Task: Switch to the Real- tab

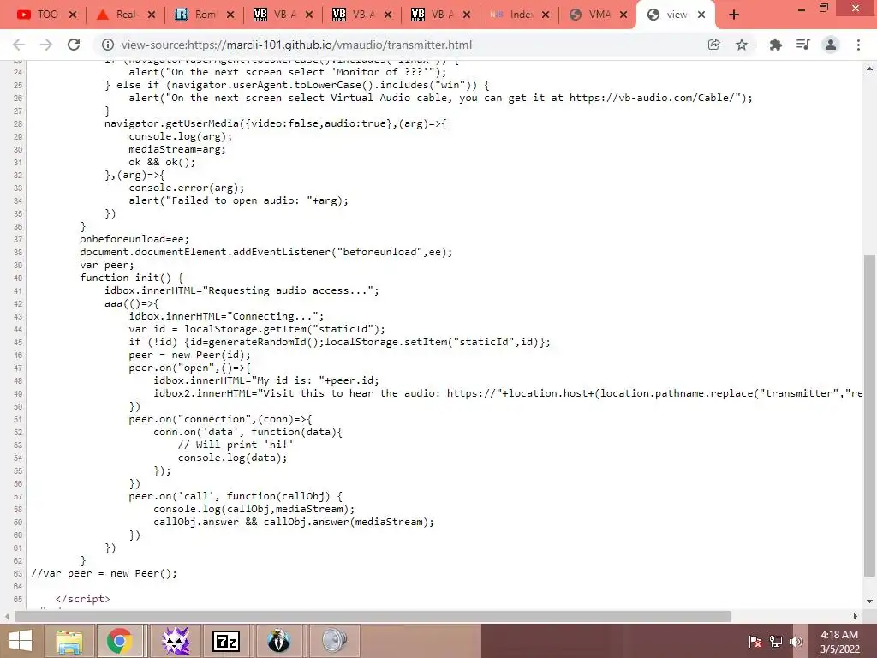Action: click(126, 15)
